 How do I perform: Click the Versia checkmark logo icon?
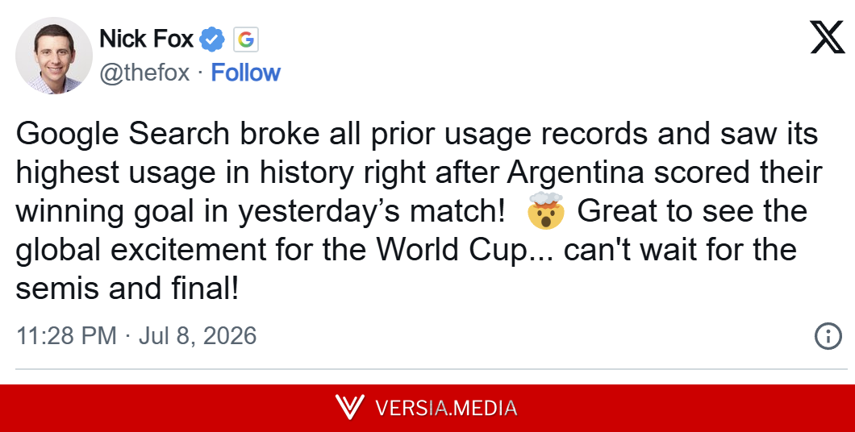pos(349,407)
